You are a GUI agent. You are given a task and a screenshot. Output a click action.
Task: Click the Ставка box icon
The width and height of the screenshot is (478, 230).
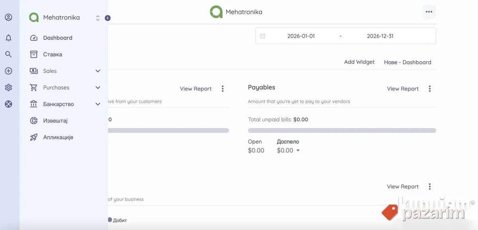34,54
